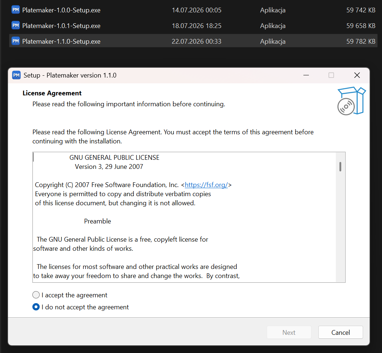The image size is (382, 353).
Task: Click the 'License Agreement' page heading
Action: point(52,93)
